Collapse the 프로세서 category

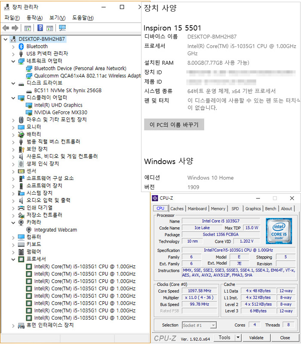coord(13,260)
